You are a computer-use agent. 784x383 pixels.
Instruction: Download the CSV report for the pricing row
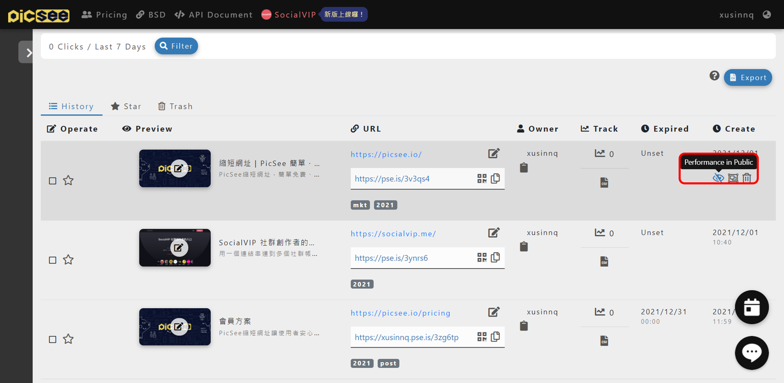point(604,341)
